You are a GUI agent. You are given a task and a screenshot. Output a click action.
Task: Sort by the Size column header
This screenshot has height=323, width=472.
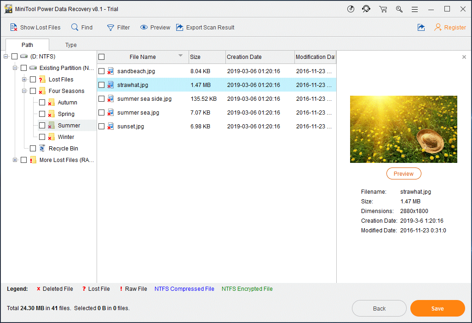(x=207, y=57)
